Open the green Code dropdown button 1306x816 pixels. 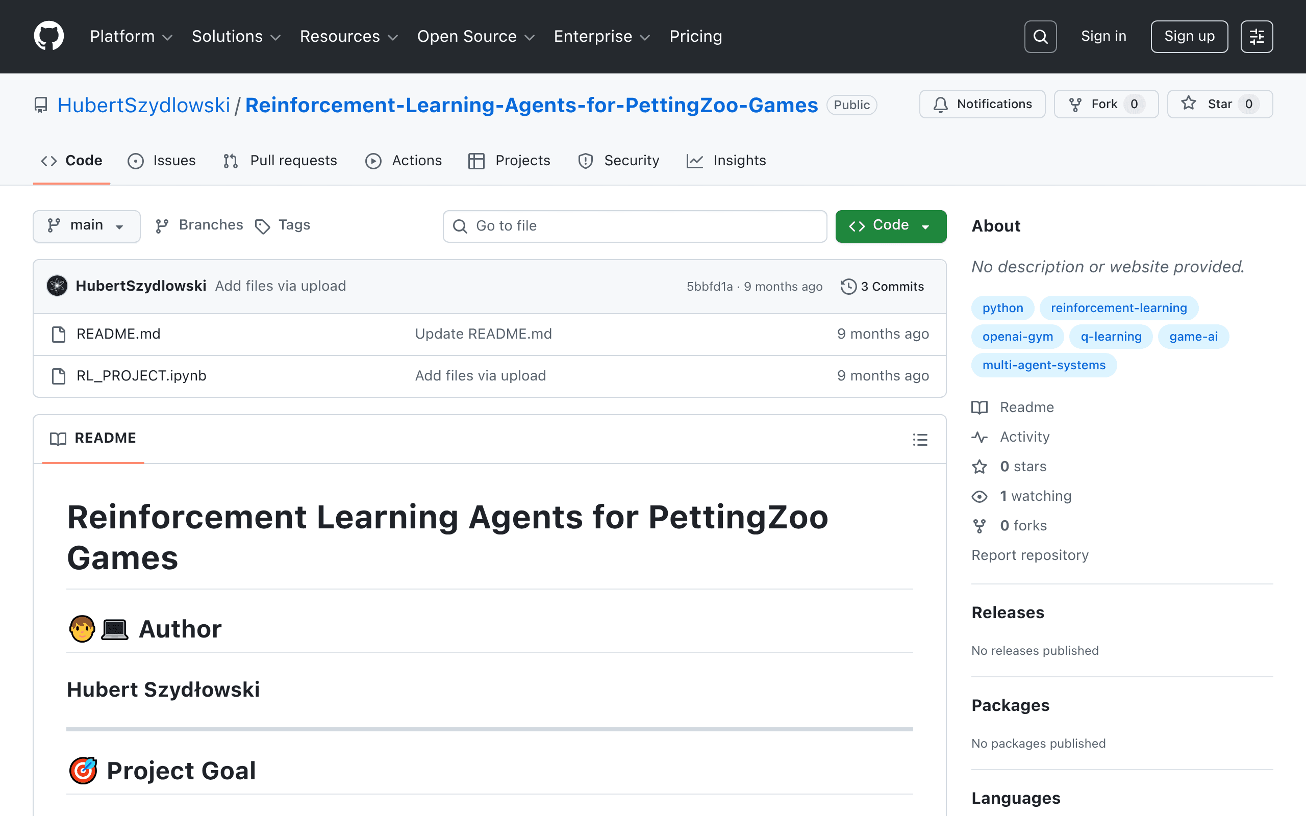tap(890, 226)
